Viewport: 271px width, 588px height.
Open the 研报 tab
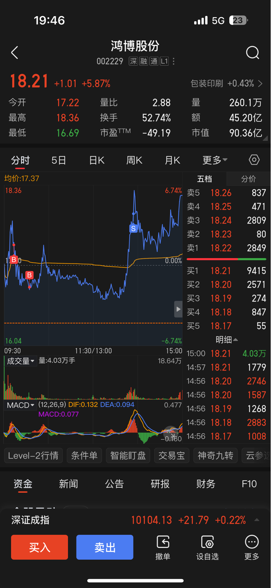pyautogui.click(x=160, y=484)
